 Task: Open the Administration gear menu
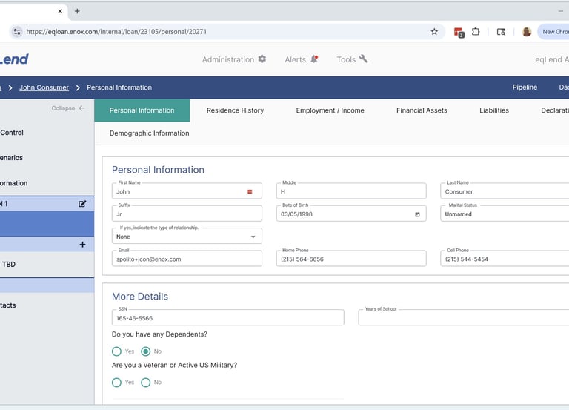[234, 59]
